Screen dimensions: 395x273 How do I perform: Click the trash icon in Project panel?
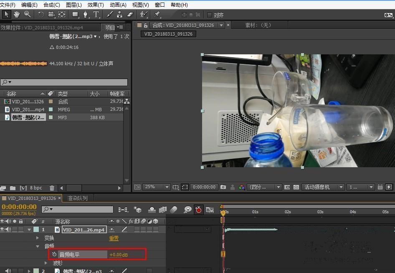click(x=52, y=188)
